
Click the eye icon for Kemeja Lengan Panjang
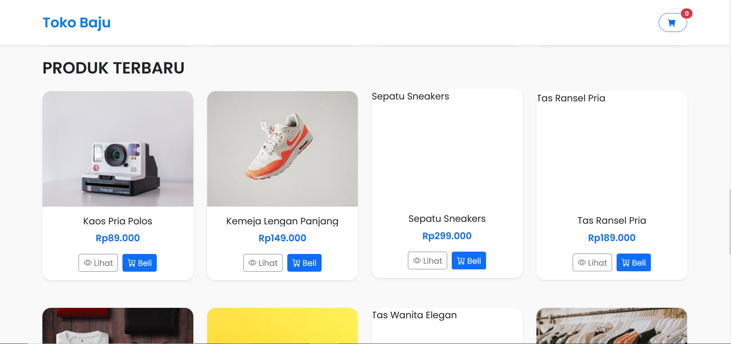(x=253, y=263)
